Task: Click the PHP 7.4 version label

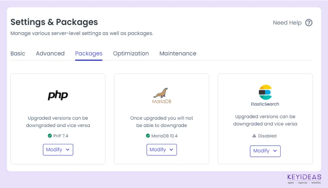Action: 61,136
